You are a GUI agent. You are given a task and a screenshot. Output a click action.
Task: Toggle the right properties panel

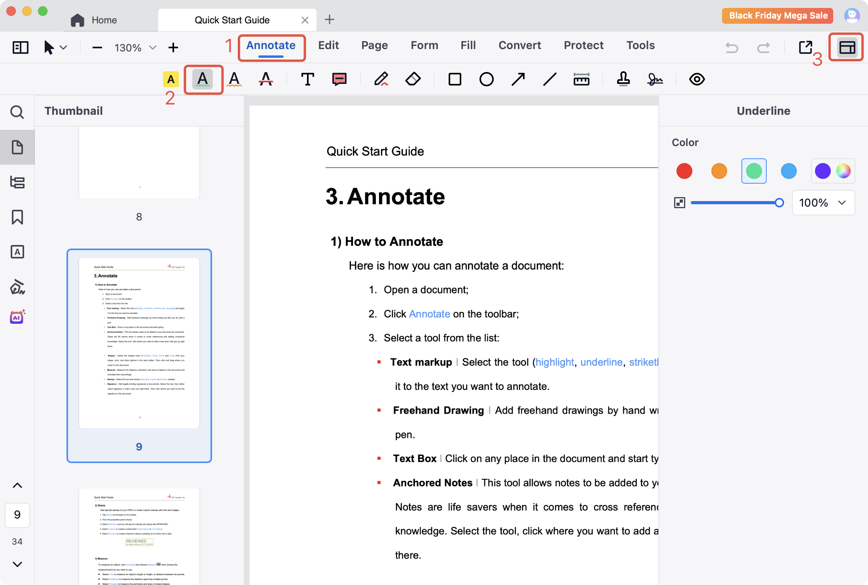pyautogui.click(x=847, y=47)
